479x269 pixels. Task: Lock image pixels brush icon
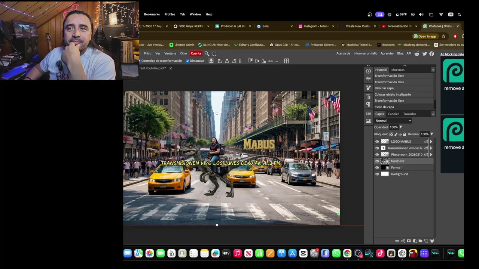tap(396, 134)
